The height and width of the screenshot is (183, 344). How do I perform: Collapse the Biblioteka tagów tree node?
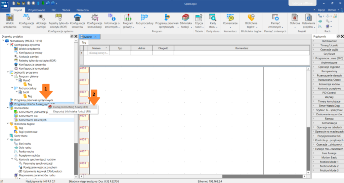(x=8, y=124)
